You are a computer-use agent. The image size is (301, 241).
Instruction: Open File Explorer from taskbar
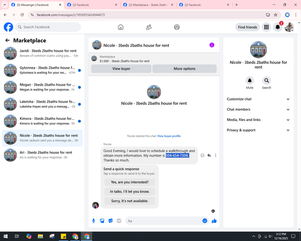[x=40, y=236]
